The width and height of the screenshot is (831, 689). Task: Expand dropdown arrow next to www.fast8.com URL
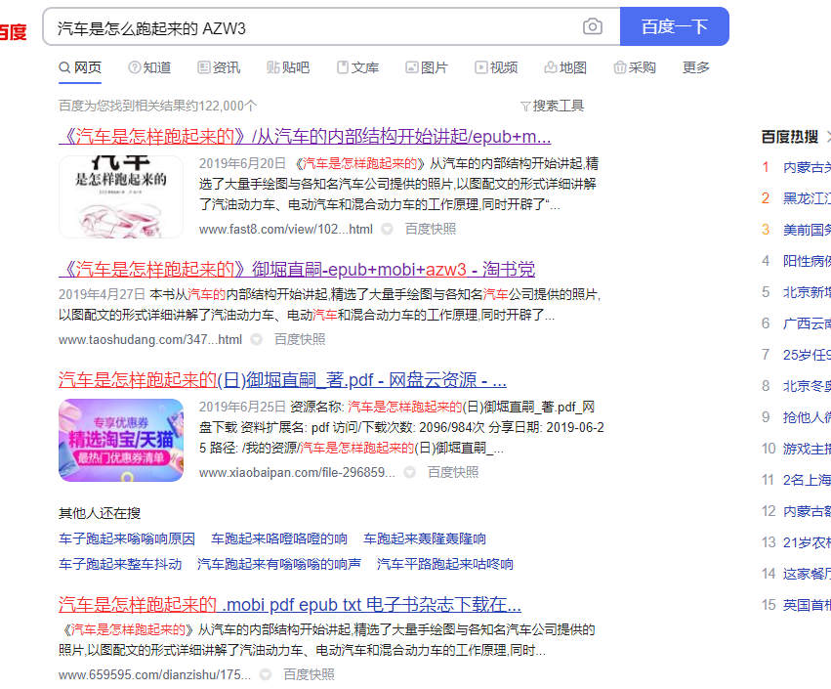(387, 229)
